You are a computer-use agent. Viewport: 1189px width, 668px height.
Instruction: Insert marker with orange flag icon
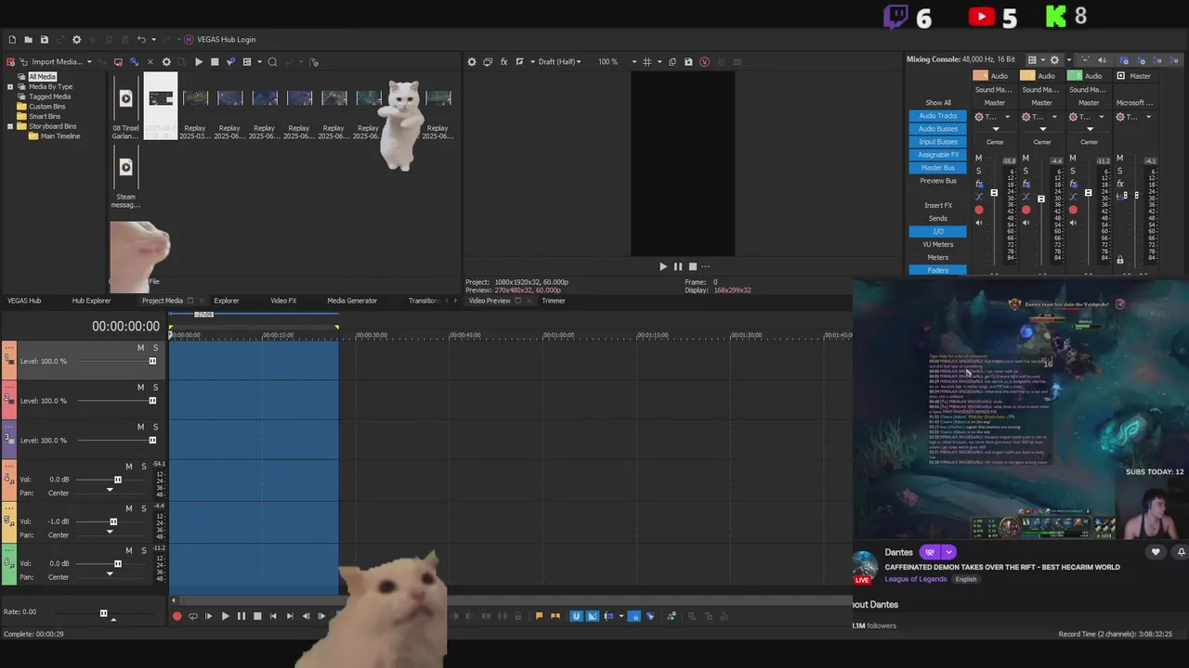coord(539,616)
